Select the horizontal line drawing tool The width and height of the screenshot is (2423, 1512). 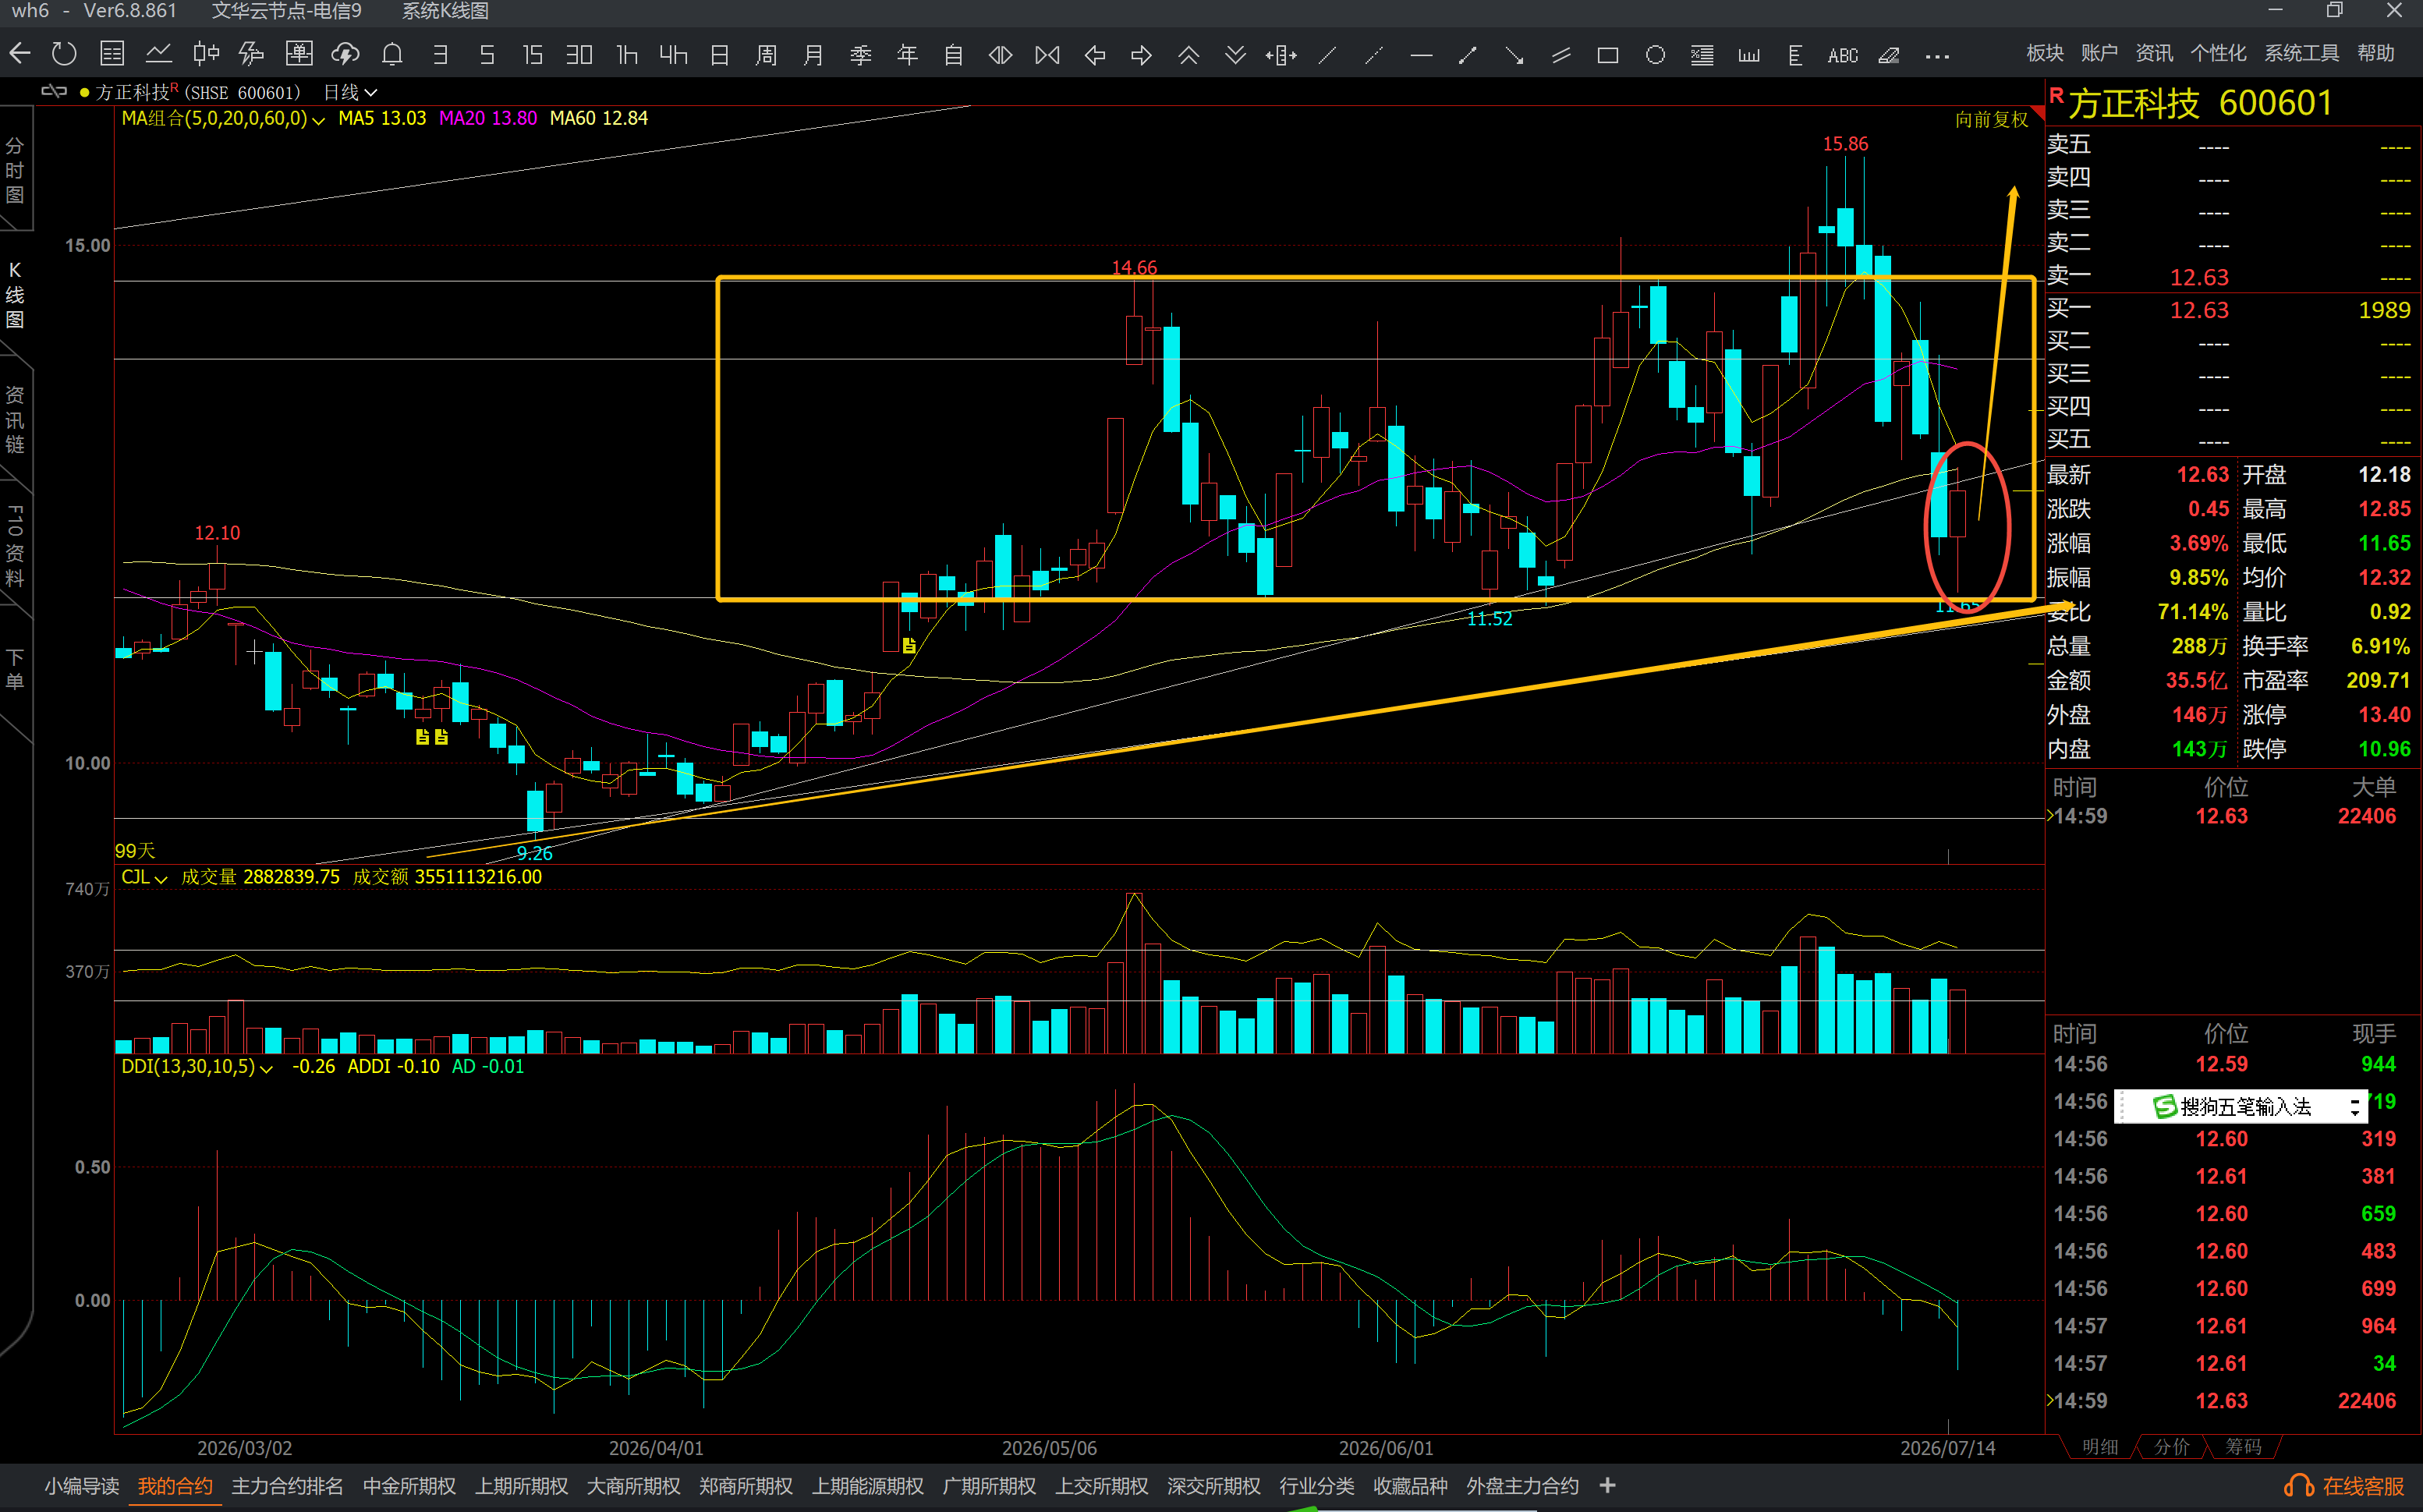[1421, 55]
